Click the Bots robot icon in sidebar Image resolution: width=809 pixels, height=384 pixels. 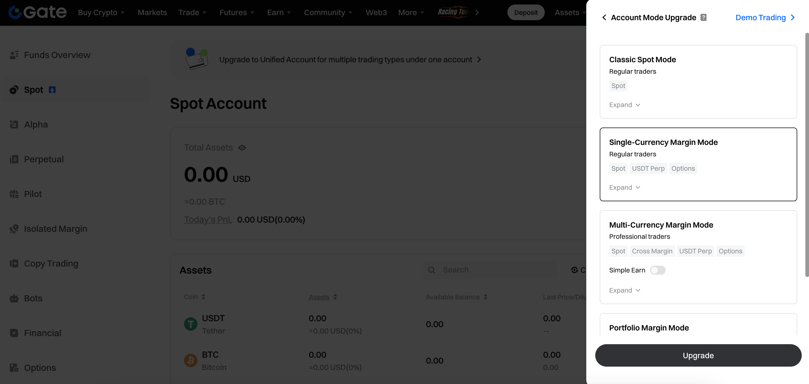pos(14,298)
